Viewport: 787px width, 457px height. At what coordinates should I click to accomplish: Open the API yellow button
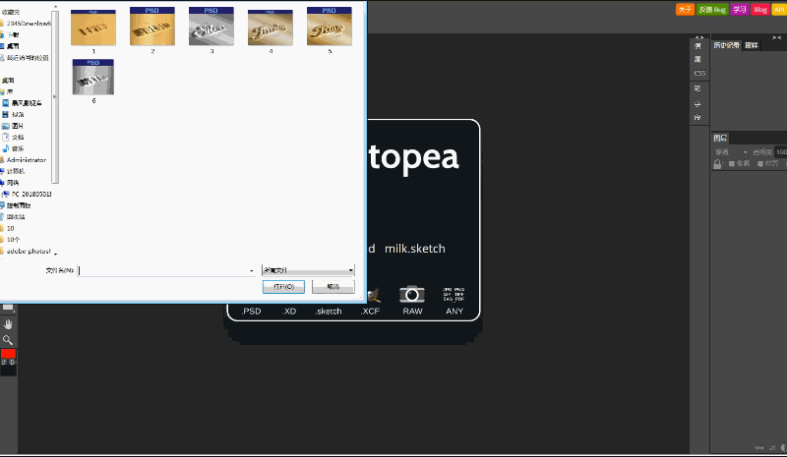779,10
